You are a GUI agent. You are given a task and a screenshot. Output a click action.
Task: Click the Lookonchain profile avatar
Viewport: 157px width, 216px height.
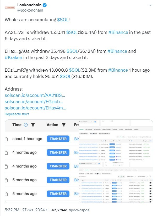[10, 8]
